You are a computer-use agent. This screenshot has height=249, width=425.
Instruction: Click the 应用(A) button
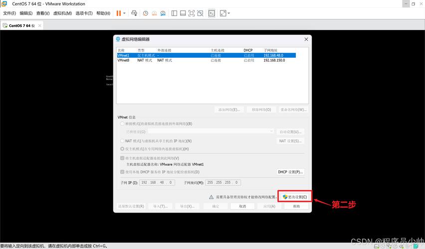tap(269, 206)
